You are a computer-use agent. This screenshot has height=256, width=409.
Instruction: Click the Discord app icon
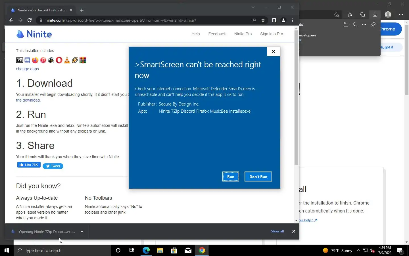27,60
